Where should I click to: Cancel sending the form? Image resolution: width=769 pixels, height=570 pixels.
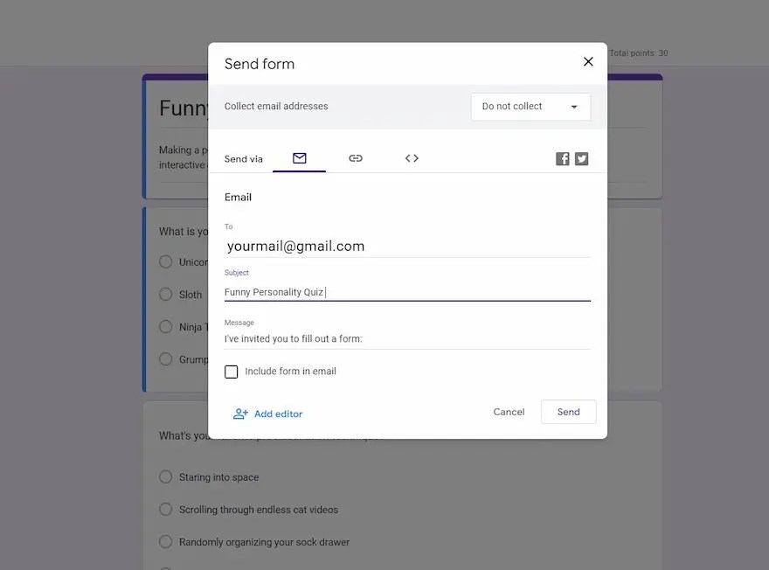pyautogui.click(x=508, y=412)
